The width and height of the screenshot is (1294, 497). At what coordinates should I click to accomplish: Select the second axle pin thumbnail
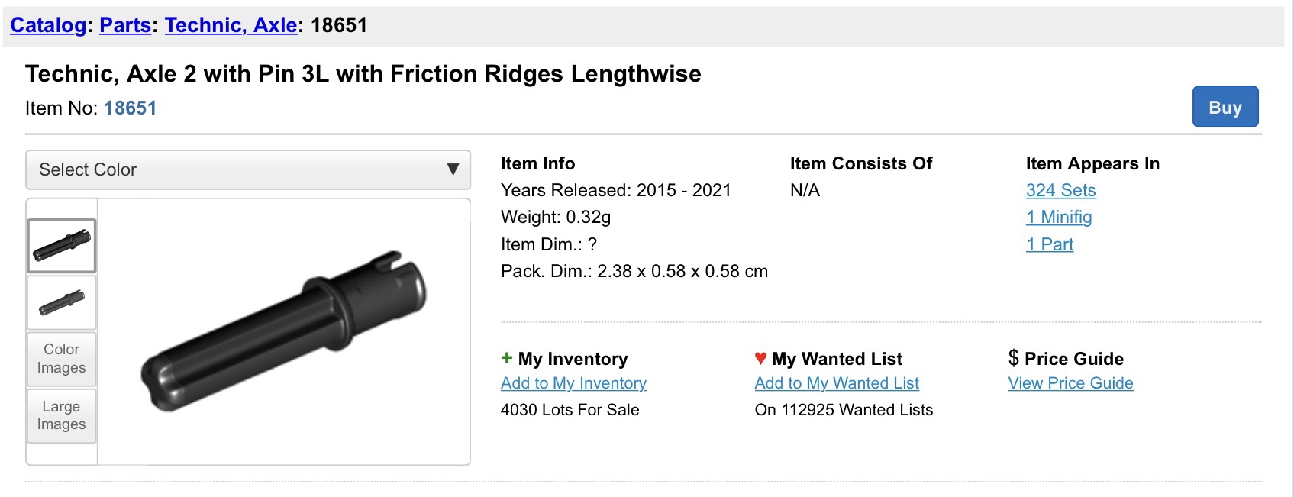click(x=62, y=302)
